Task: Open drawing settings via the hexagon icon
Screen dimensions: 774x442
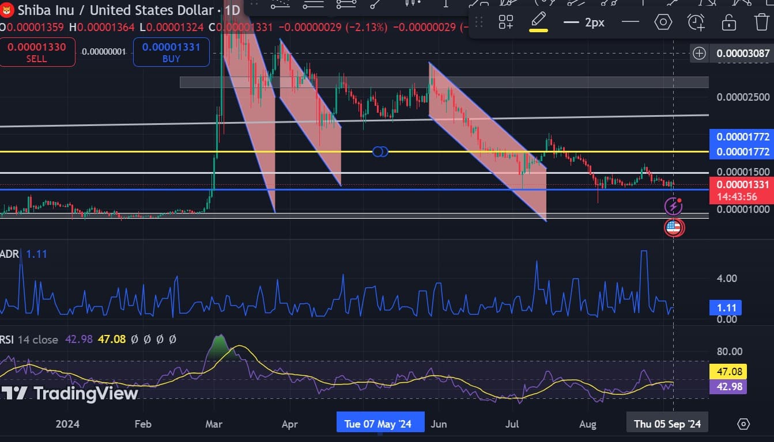Action: point(663,22)
